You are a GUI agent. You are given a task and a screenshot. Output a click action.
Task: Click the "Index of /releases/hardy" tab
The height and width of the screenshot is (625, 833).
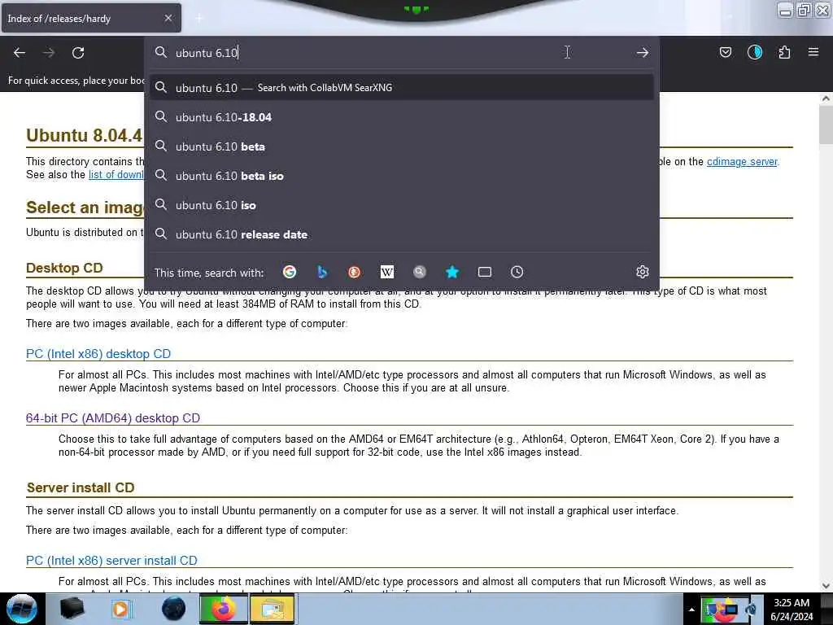91,18
